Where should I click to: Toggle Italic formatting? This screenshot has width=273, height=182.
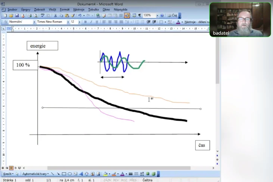pos(91,22)
